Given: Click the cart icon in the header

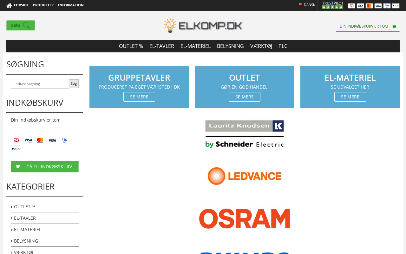Looking at the screenshot, I should click(394, 27).
